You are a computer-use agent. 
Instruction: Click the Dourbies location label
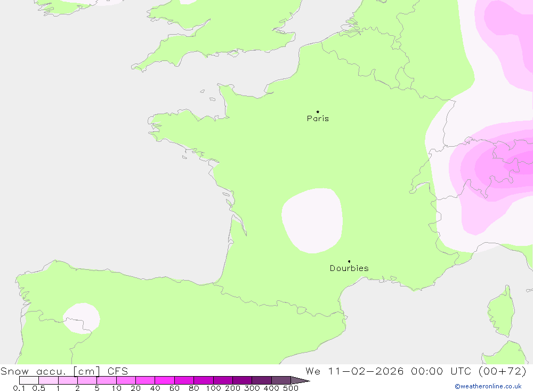click(349, 268)
